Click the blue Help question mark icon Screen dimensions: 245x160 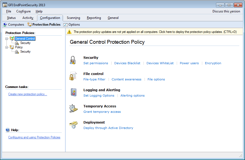[x=8, y=130]
